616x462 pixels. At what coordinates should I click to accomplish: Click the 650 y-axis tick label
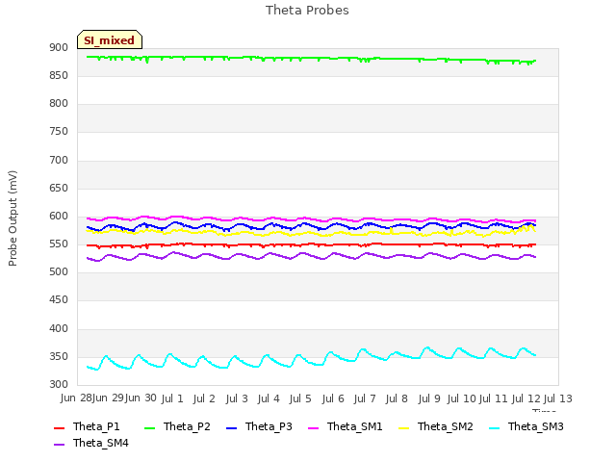coord(59,188)
